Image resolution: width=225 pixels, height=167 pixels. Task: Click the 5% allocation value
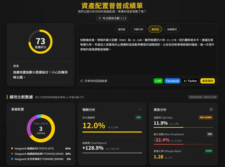click(69, 159)
